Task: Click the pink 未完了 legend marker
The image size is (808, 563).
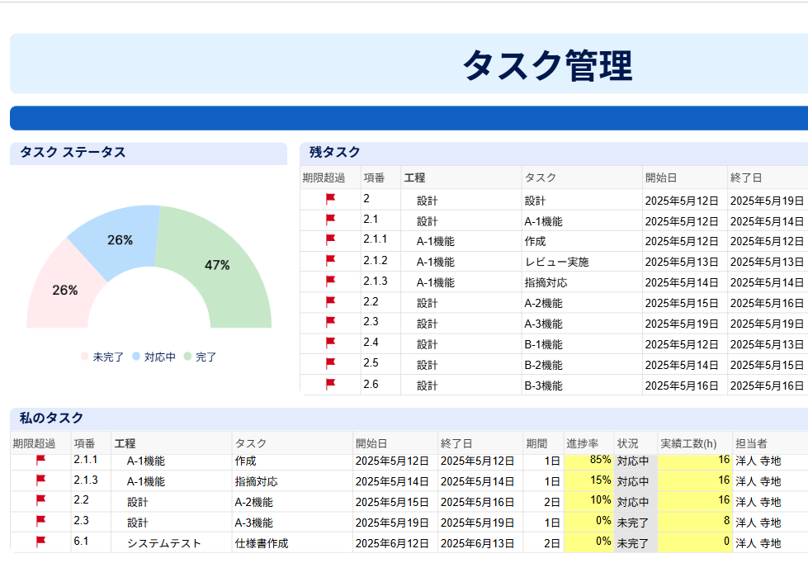Action: pos(84,357)
